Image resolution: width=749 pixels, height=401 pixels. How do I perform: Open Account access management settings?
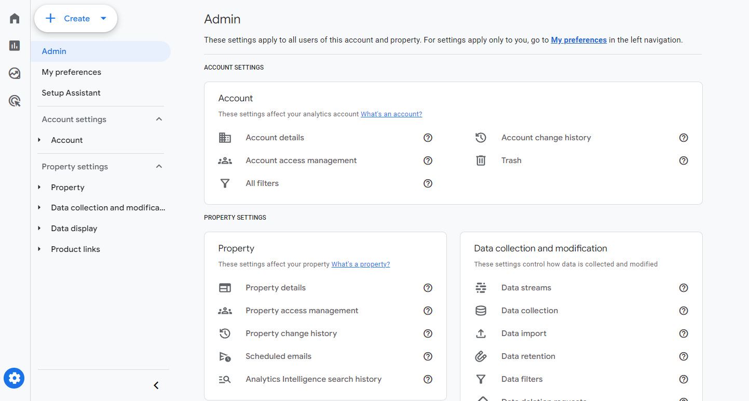[301, 161]
